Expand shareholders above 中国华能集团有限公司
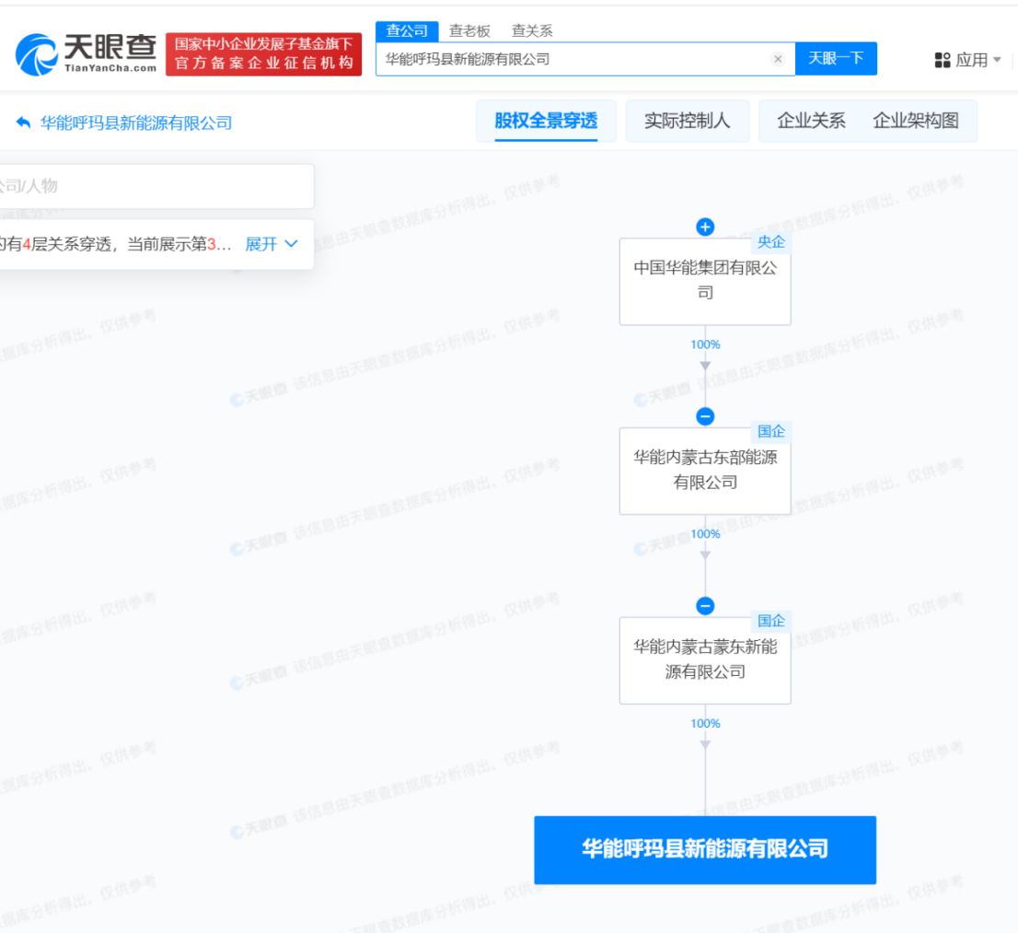Image resolution: width=1018 pixels, height=933 pixels. [x=705, y=227]
